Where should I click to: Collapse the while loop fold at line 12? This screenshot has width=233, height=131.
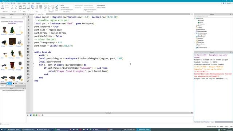[33, 51]
